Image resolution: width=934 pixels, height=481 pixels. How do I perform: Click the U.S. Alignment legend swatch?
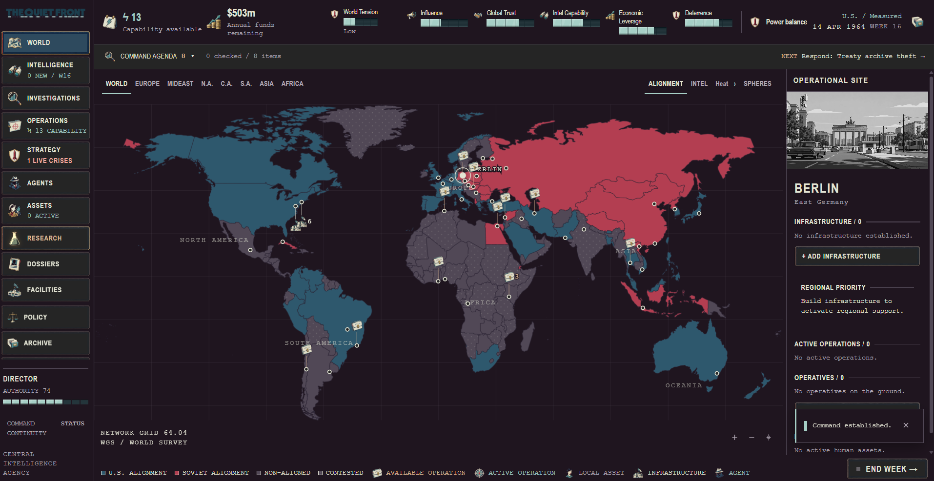(x=103, y=473)
